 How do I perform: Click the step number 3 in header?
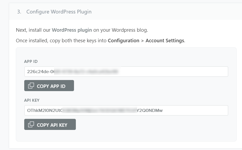[19, 12]
